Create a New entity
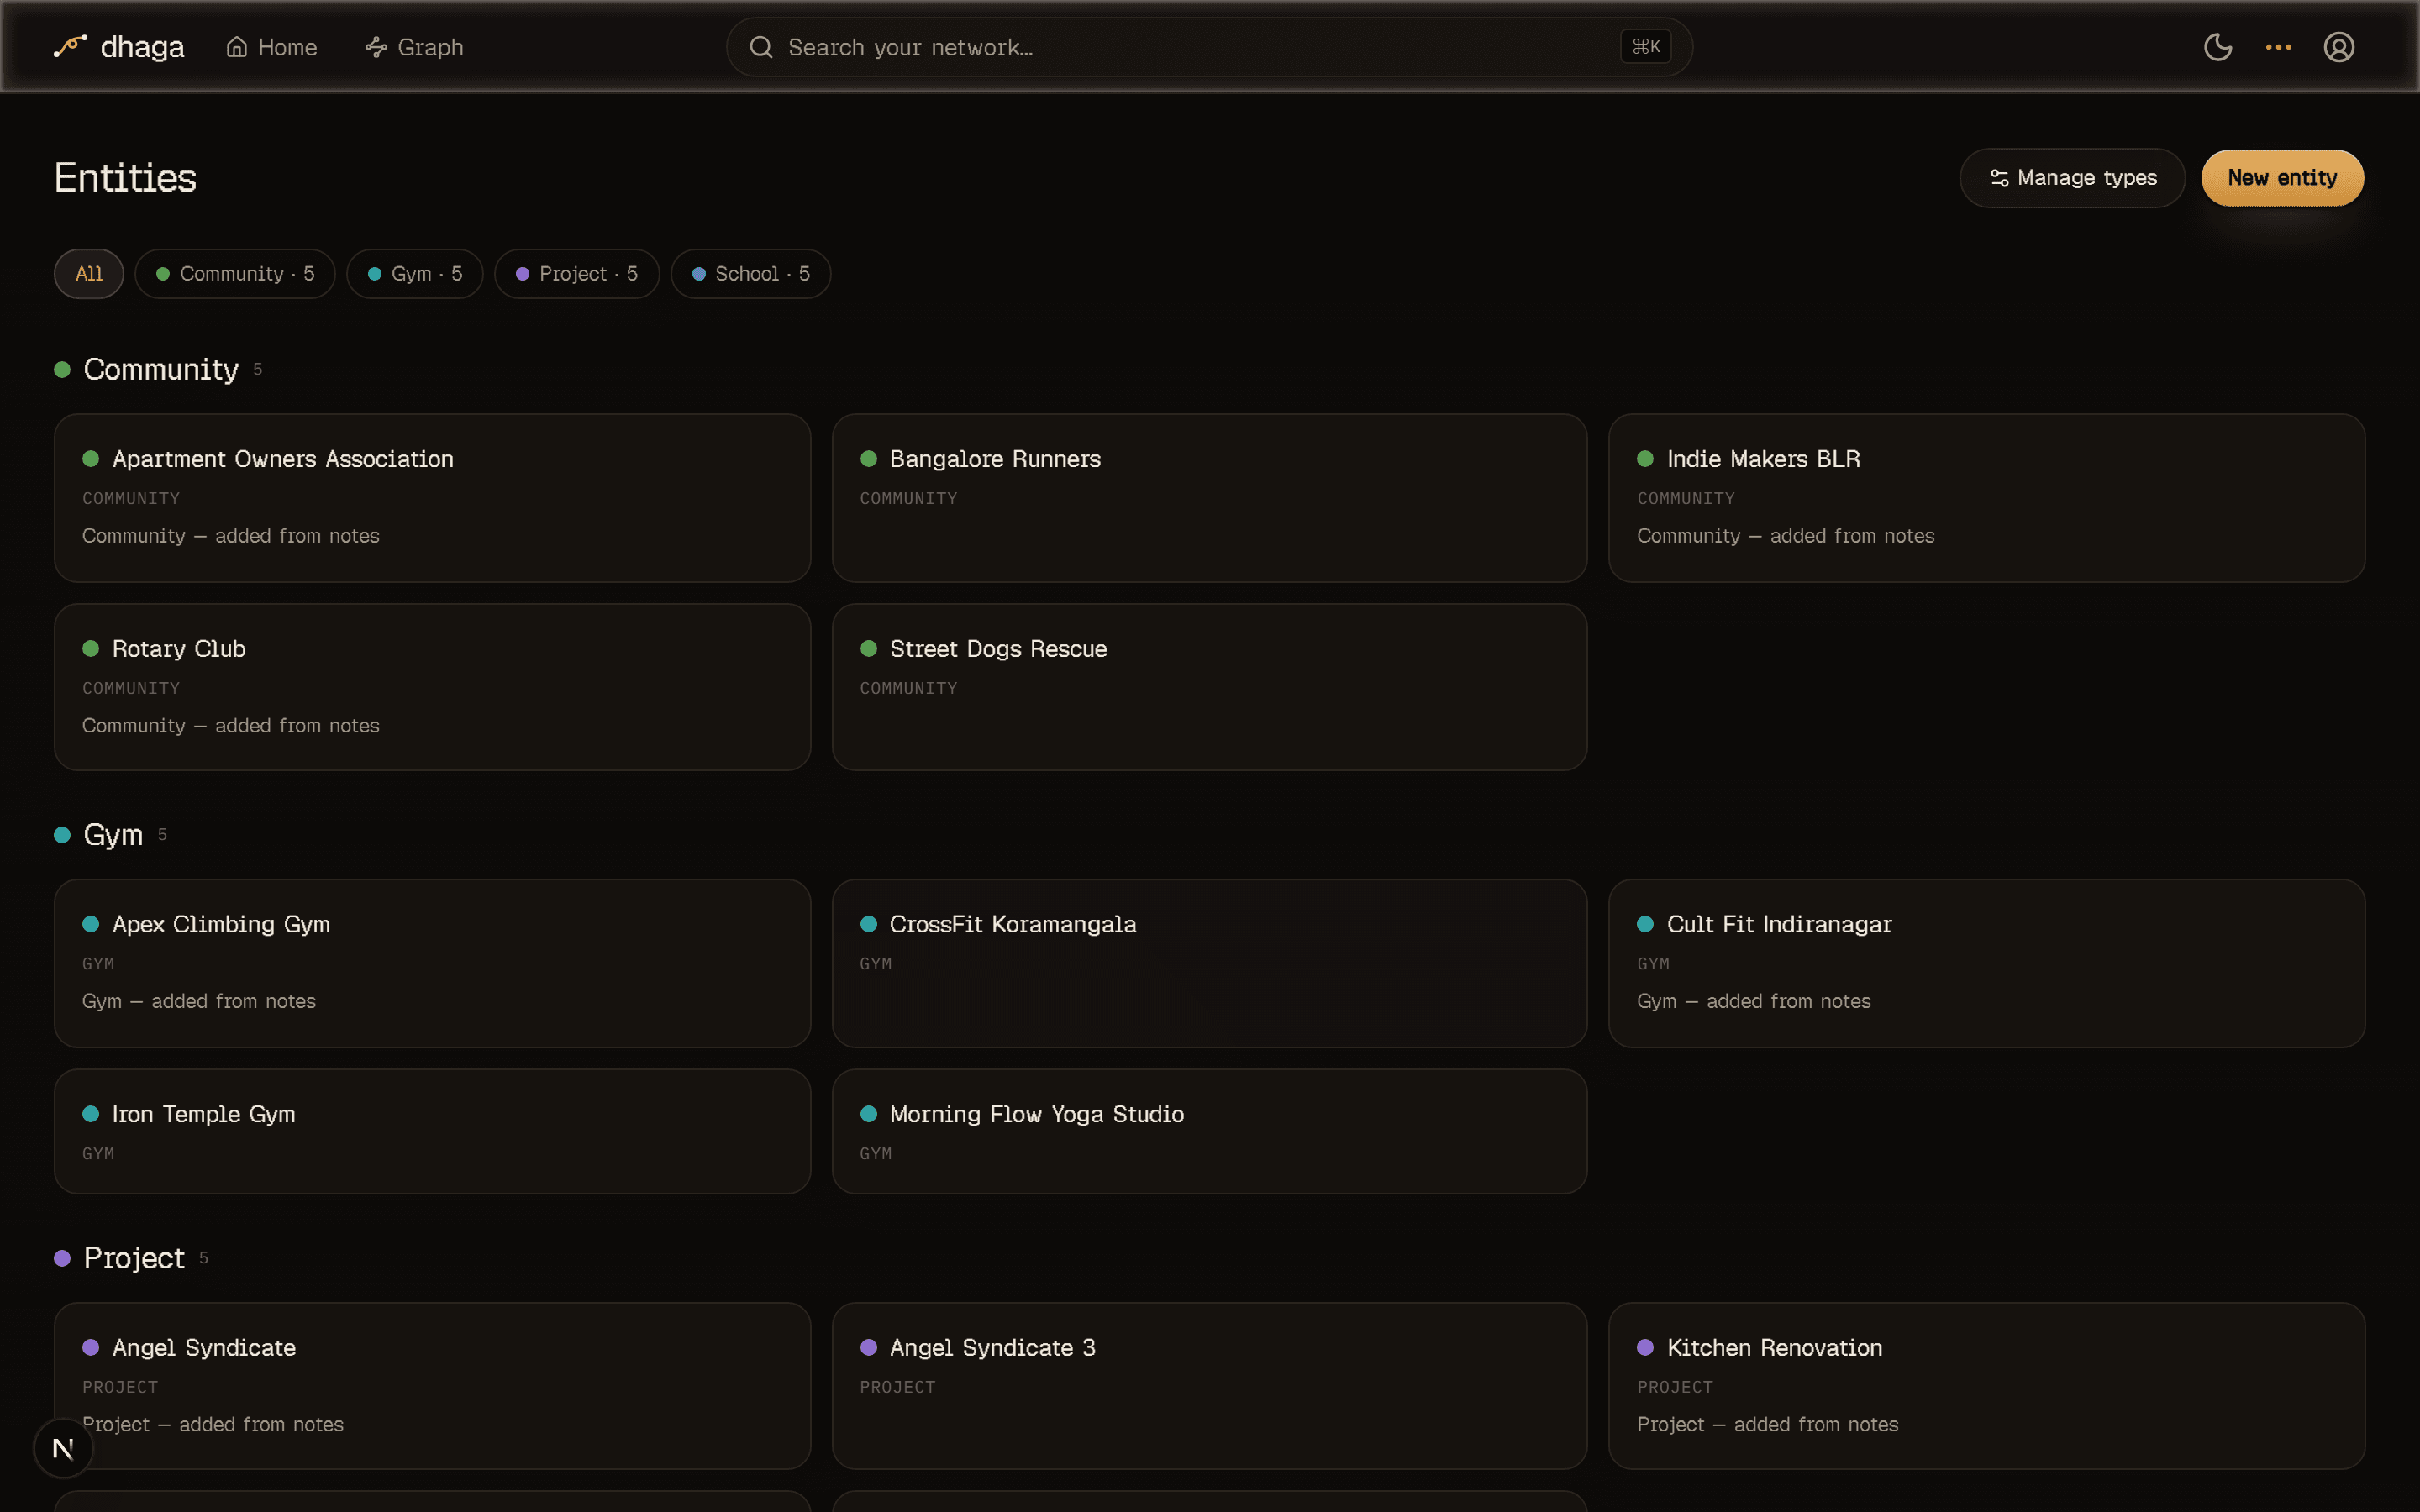Screen dimensions: 2420x1512 coord(2282,178)
